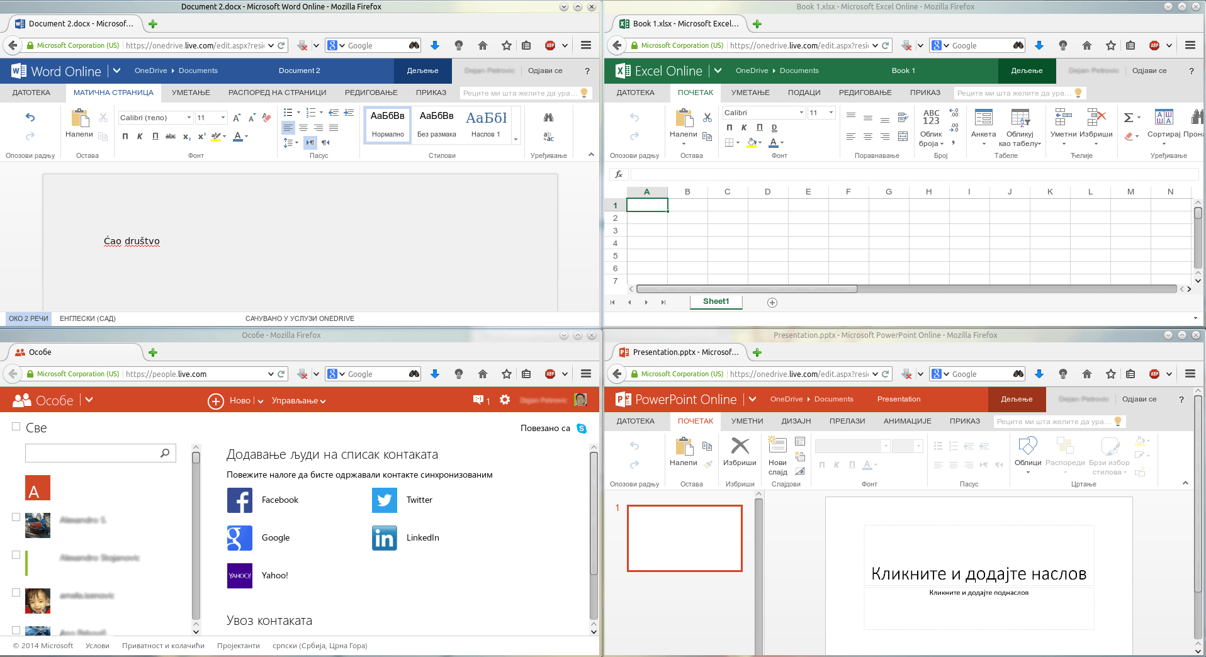Click the AutoSum sigma icon in Excel

[1129, 118]
